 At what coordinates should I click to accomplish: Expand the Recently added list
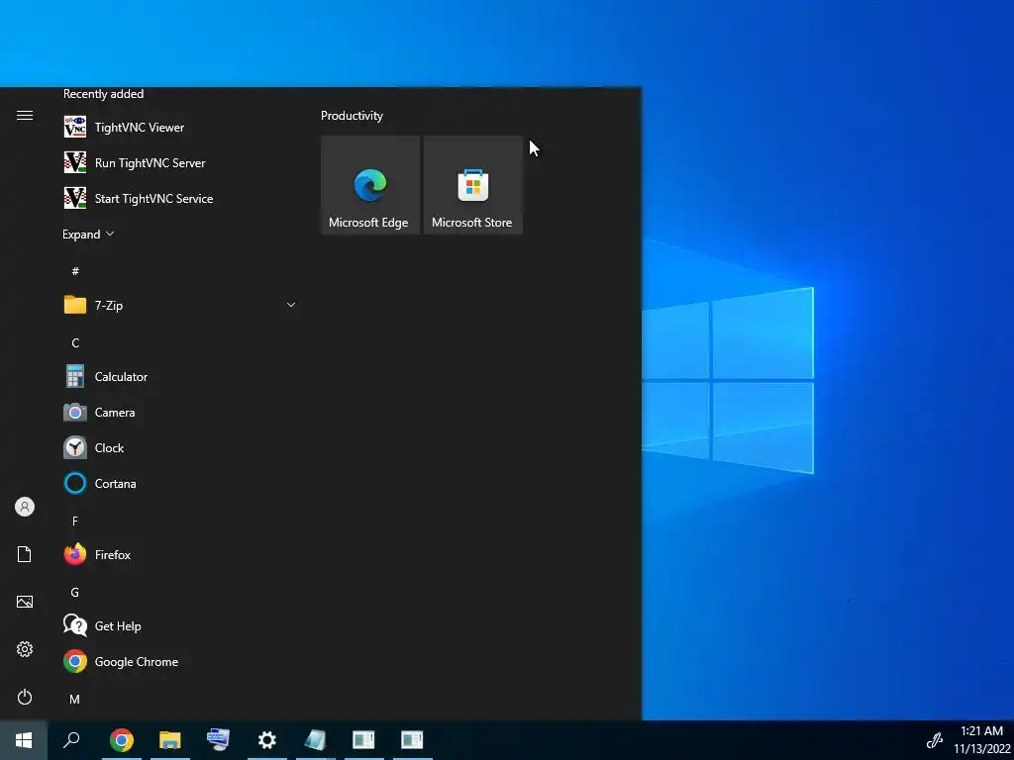click(x=88, y=234)
